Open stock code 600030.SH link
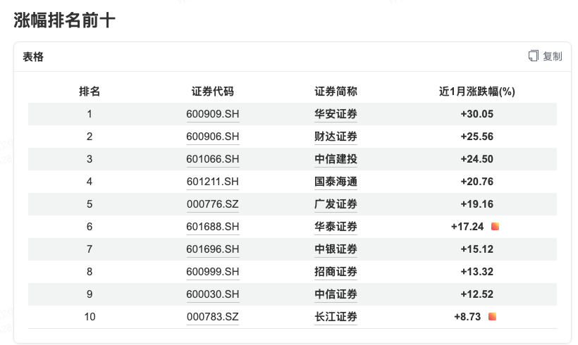The height and width of the screenshot is (345, 578). (x=213, y=294)
